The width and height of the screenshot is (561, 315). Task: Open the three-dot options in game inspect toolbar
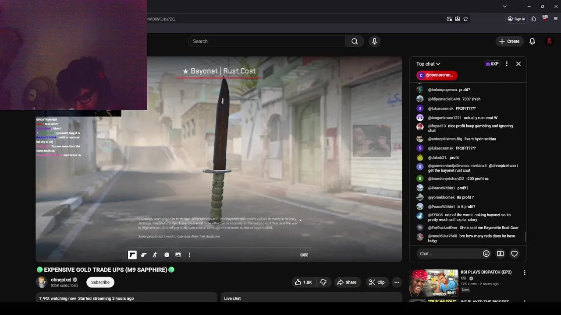coord(189,255)
